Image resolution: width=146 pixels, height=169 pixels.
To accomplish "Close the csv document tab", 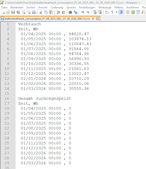I will tap(97, 19).
